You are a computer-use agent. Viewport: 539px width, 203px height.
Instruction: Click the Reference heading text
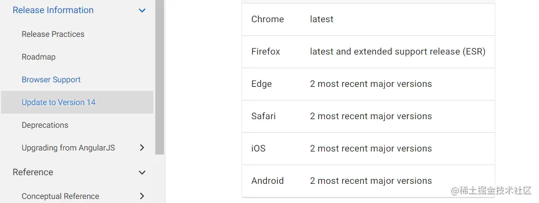click(x=33, y=172)
